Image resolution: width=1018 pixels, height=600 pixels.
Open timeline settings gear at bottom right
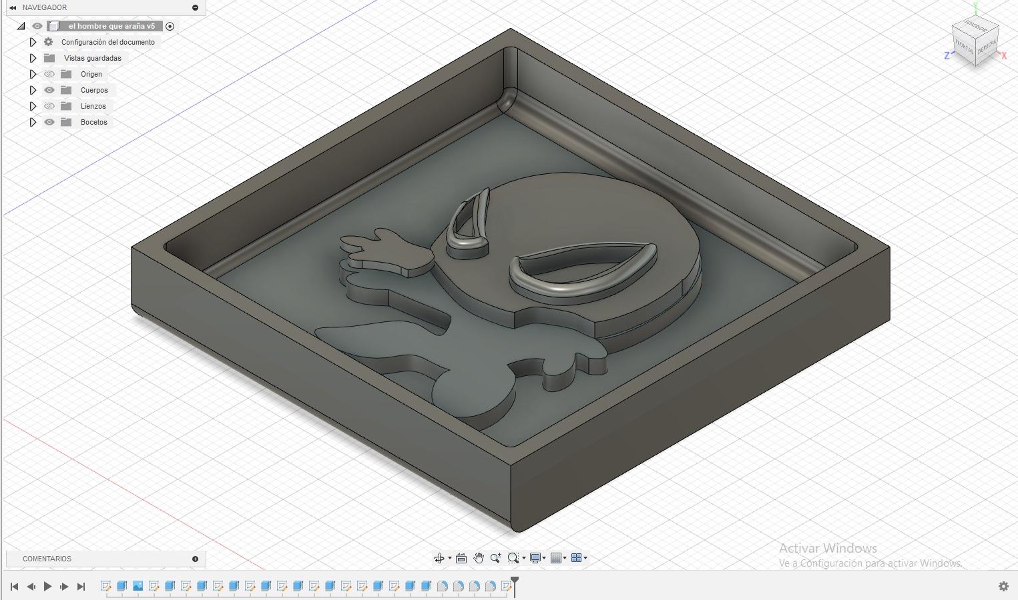(x=1003, y=587)
